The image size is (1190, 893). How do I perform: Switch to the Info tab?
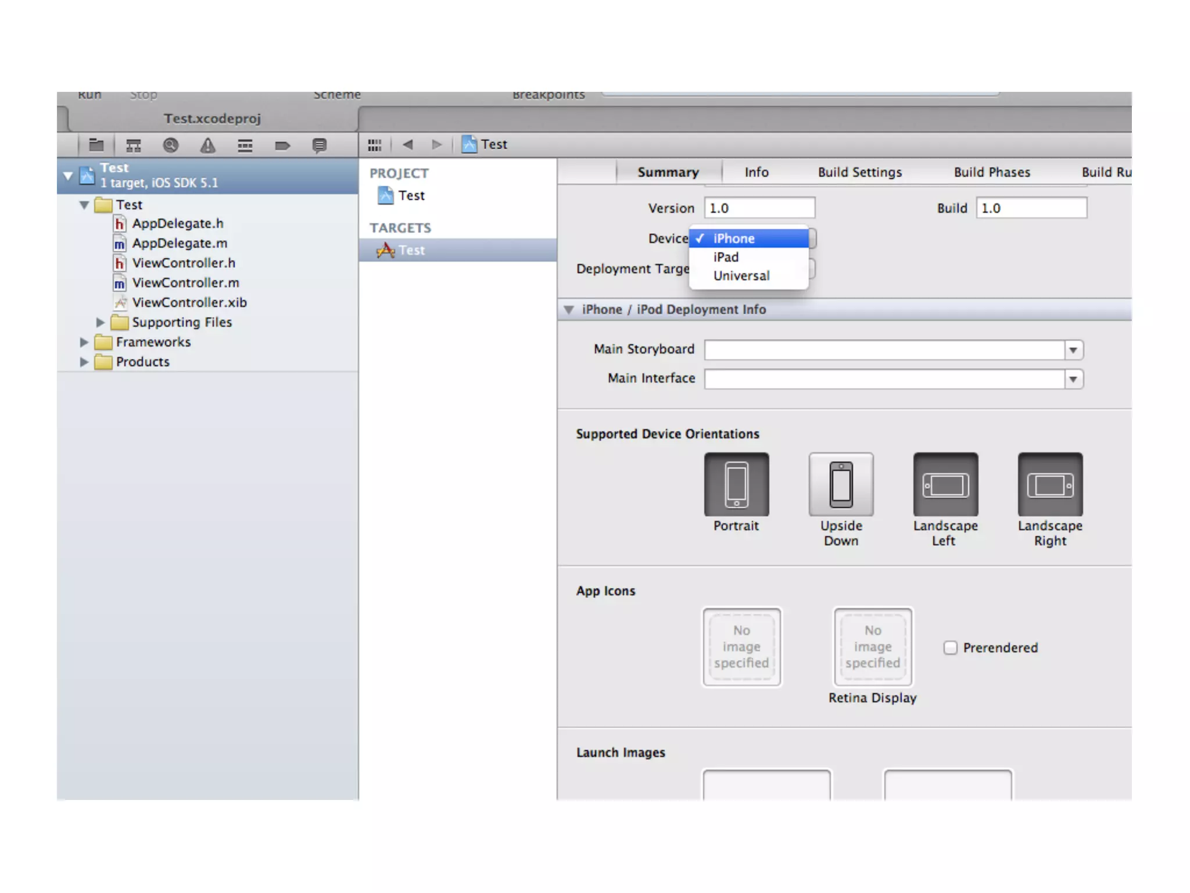pyautogui.click(x=757, y=172)
